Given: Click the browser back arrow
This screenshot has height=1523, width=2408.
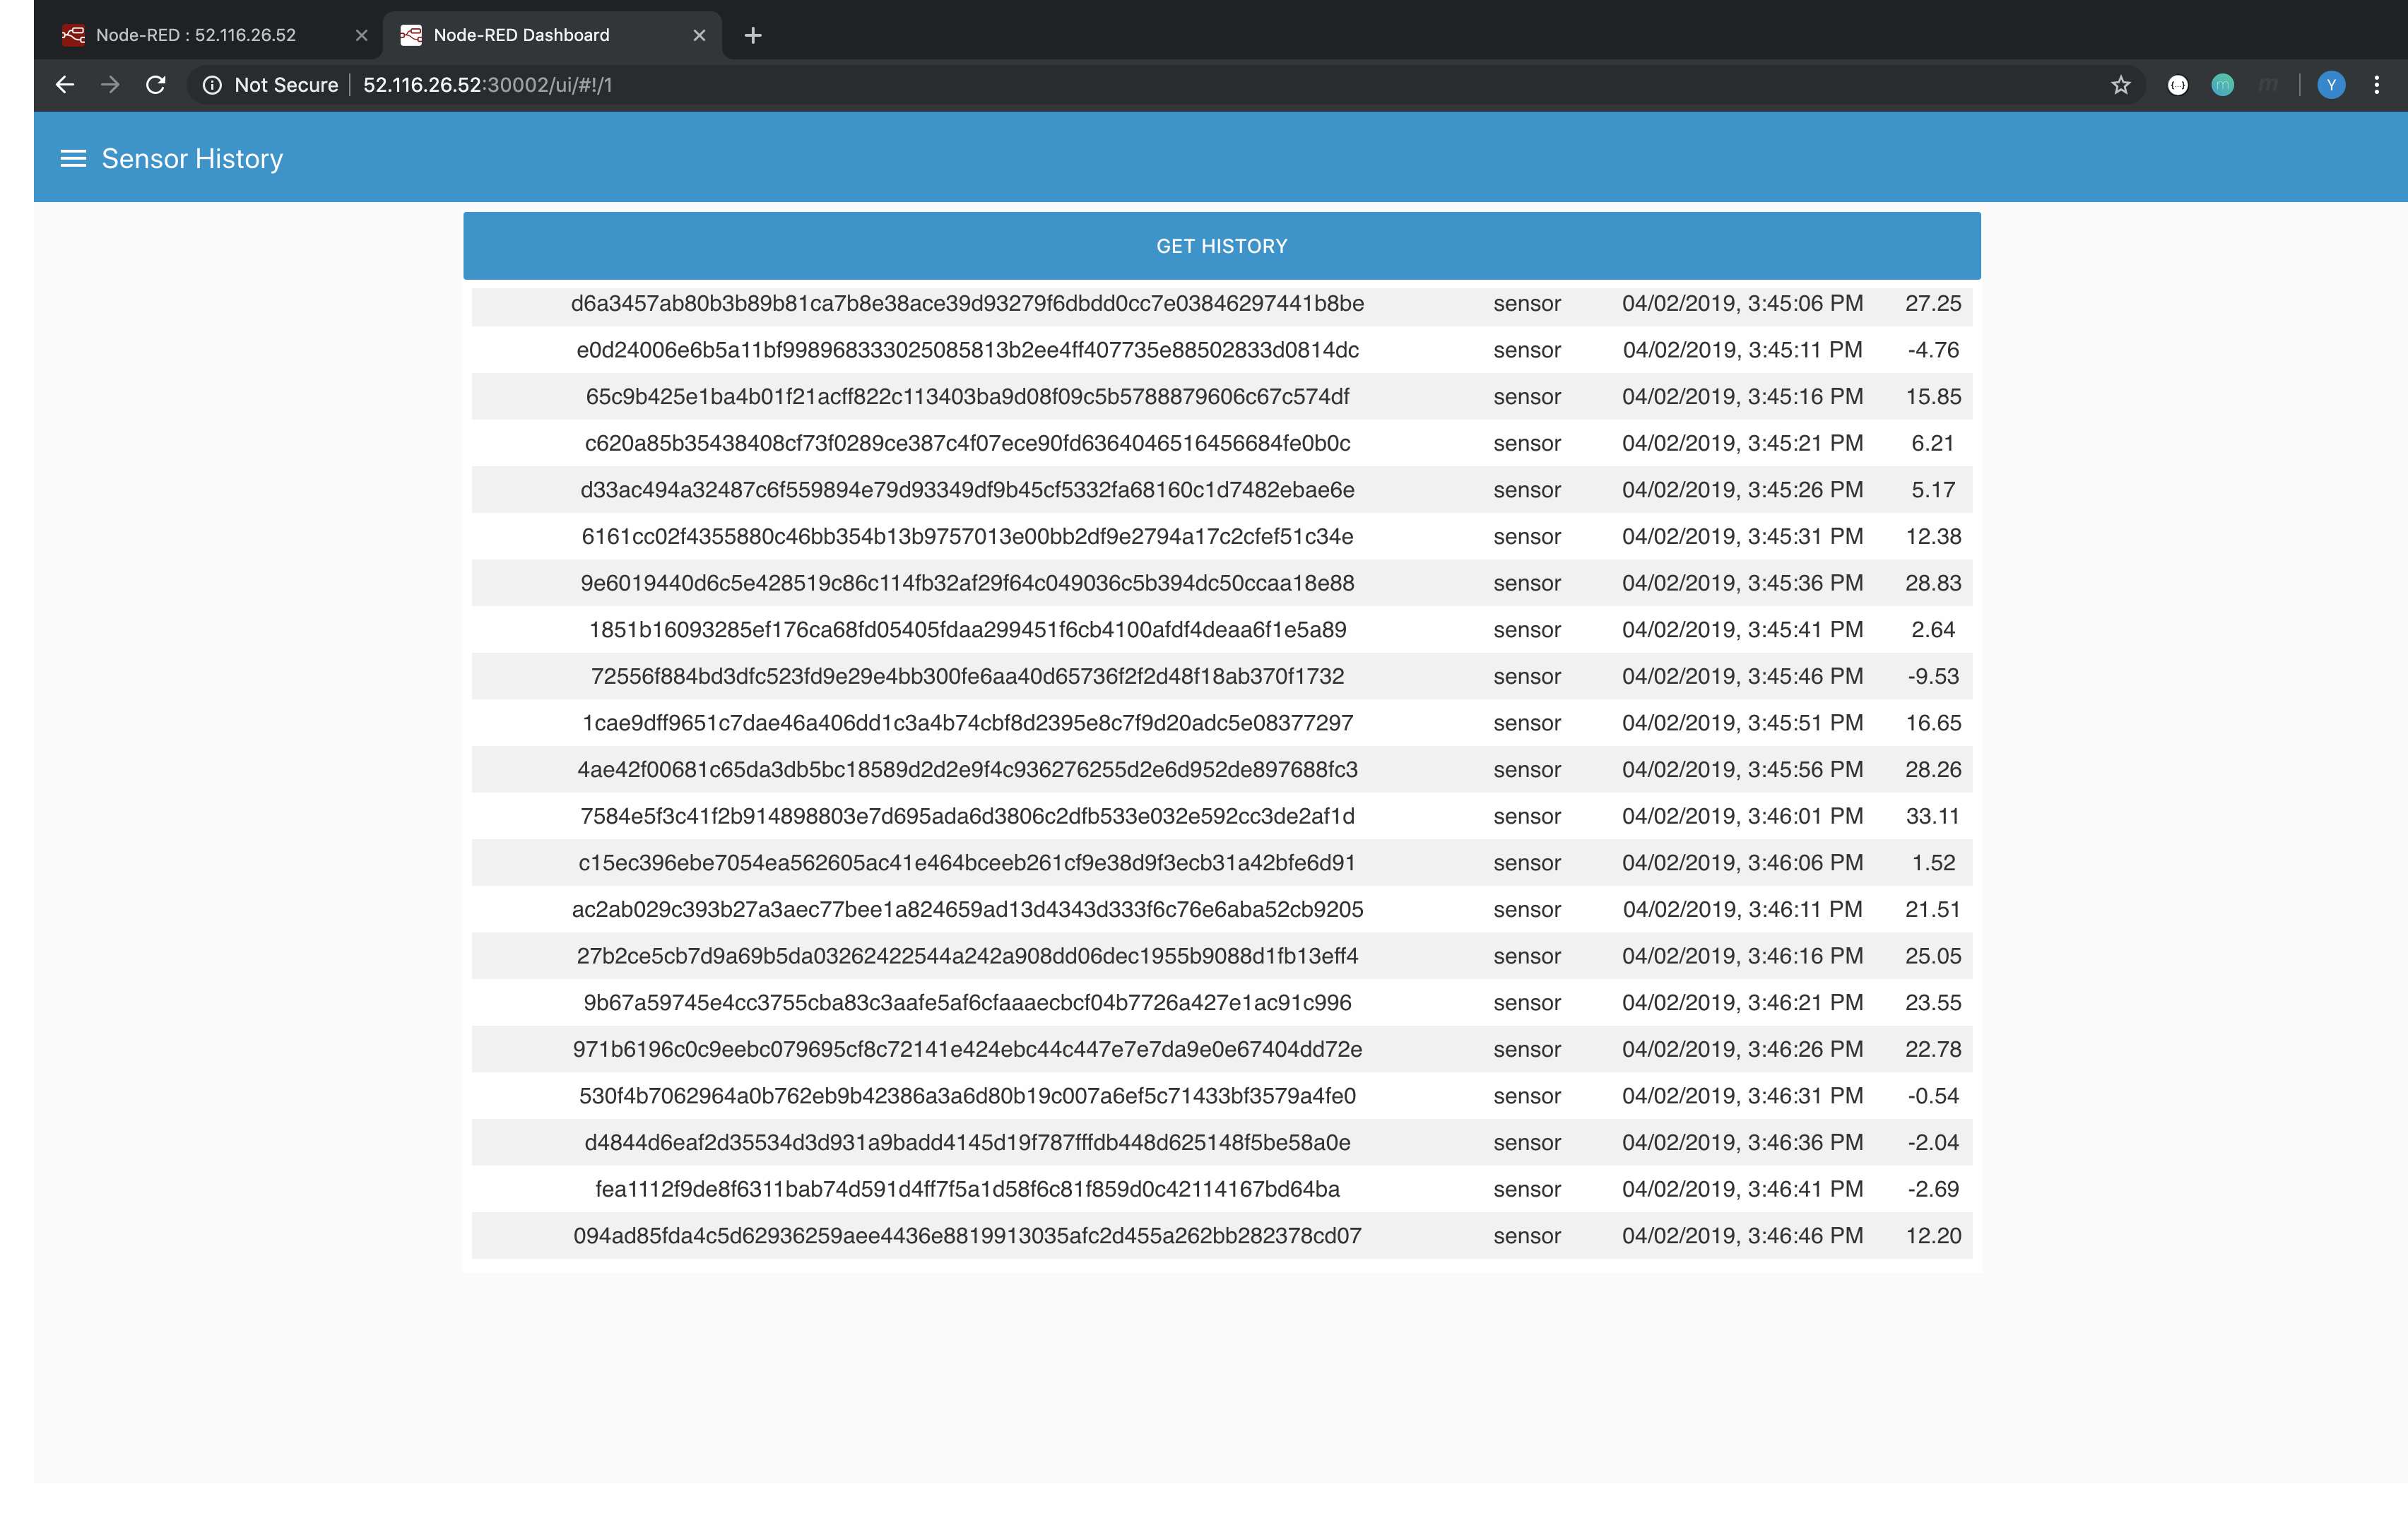Looking at the screenshot, I should pos(65,85).
